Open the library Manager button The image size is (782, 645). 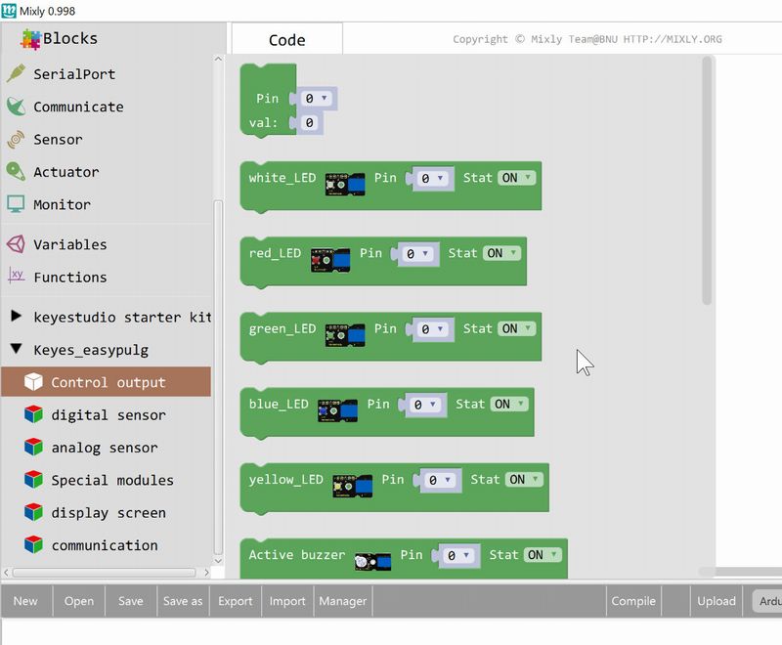tap(343, 601)
